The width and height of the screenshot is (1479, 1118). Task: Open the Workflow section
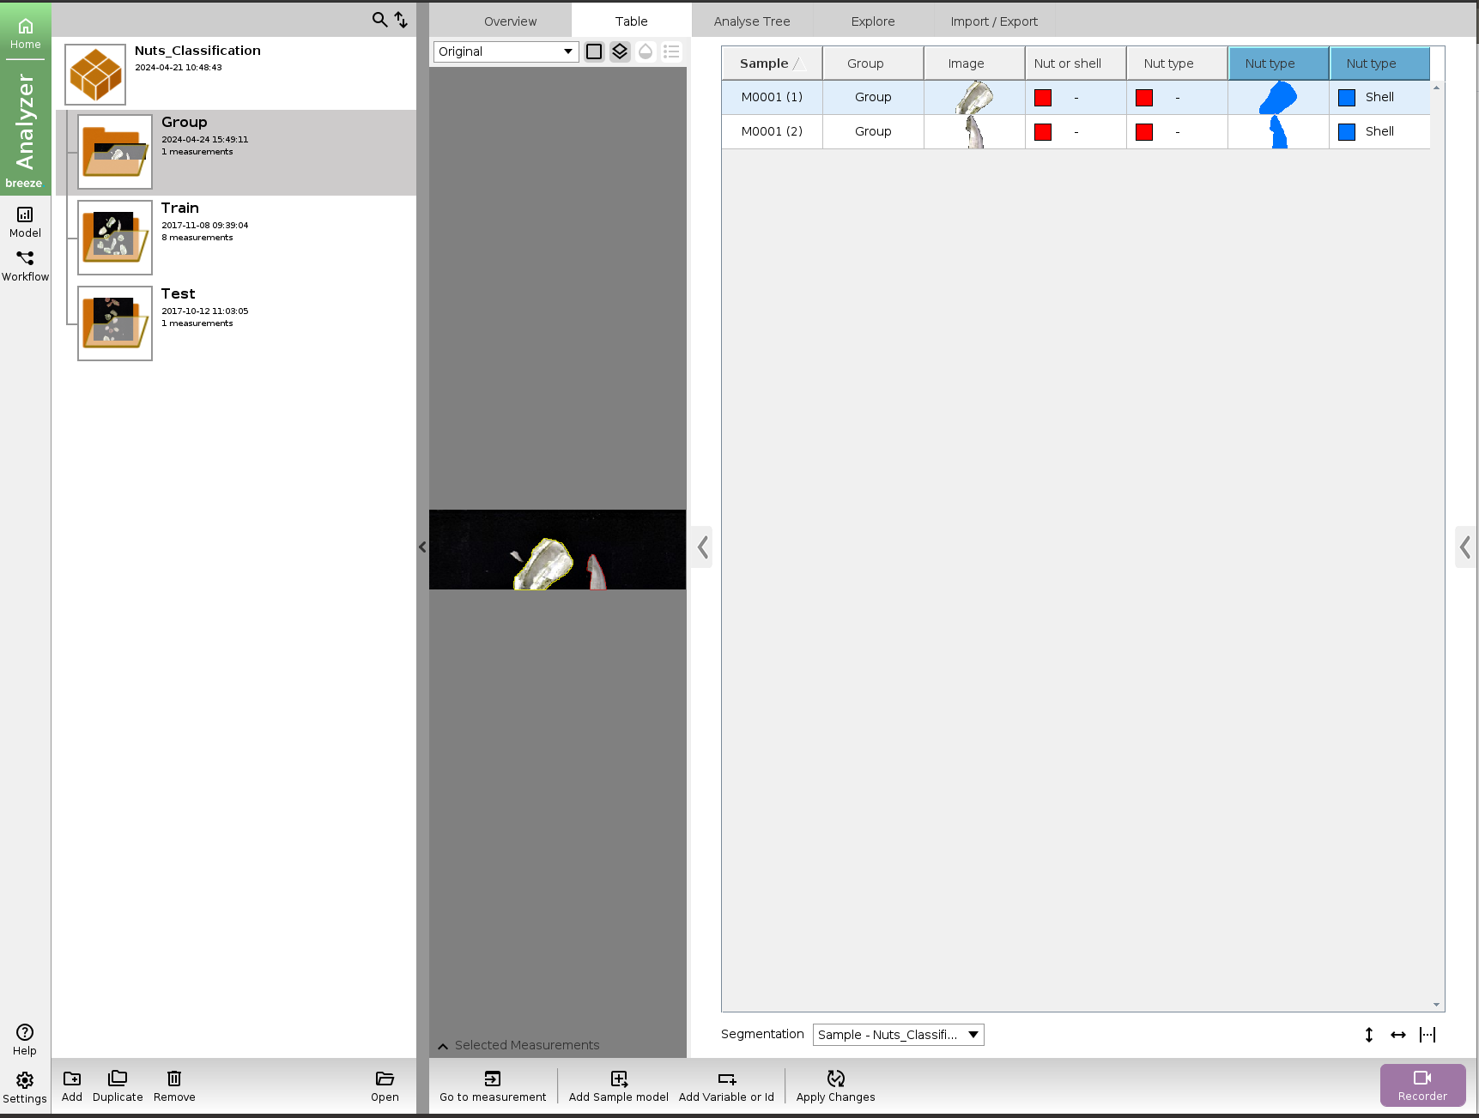point(25,266)
